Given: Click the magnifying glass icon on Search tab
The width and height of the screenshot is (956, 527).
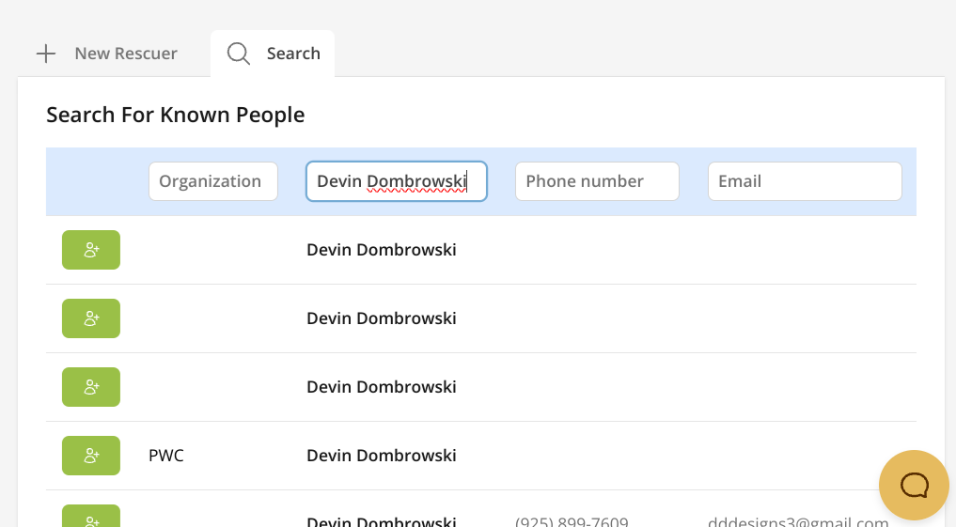Looking at the screenshot, I should [239, 54].
